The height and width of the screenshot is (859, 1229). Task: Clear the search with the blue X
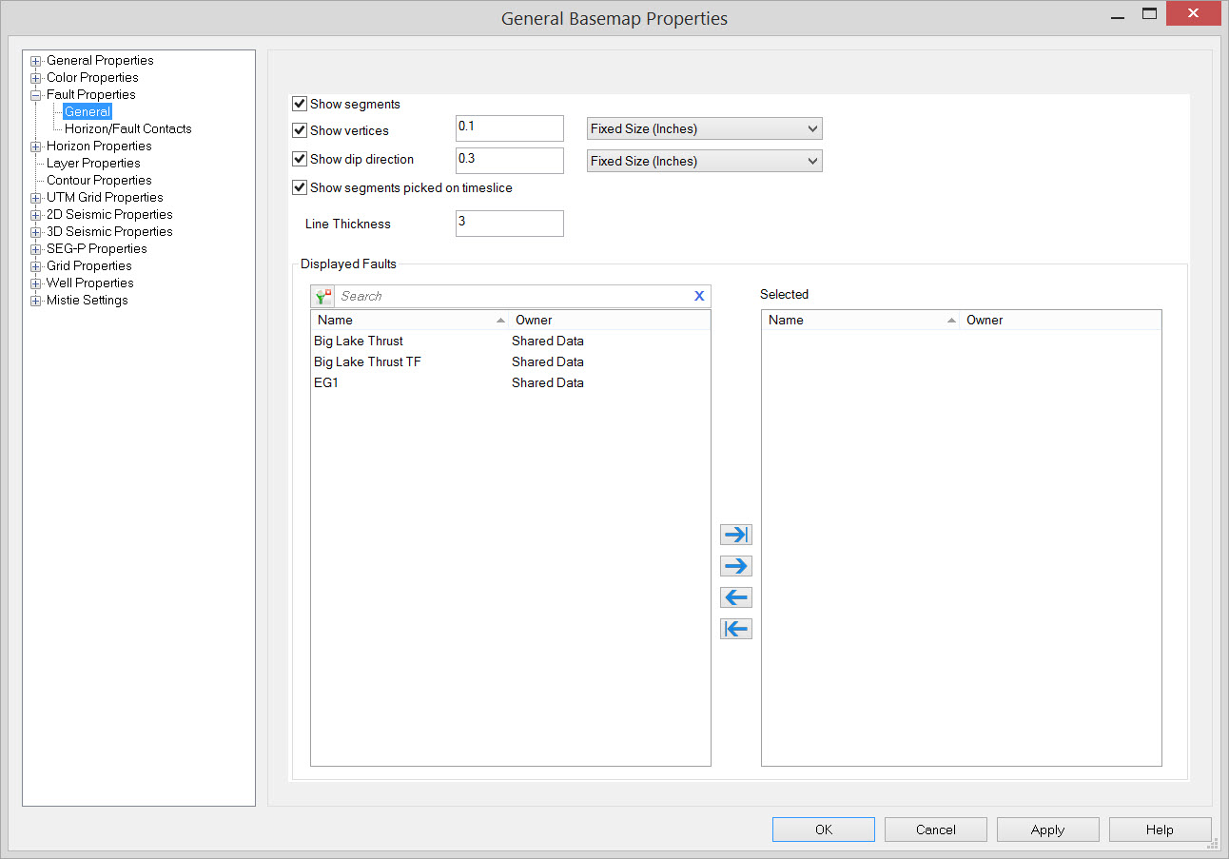(699, 297)
